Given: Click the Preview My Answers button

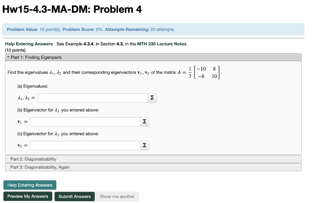Looking at the screenshot, I should (27, 196).
